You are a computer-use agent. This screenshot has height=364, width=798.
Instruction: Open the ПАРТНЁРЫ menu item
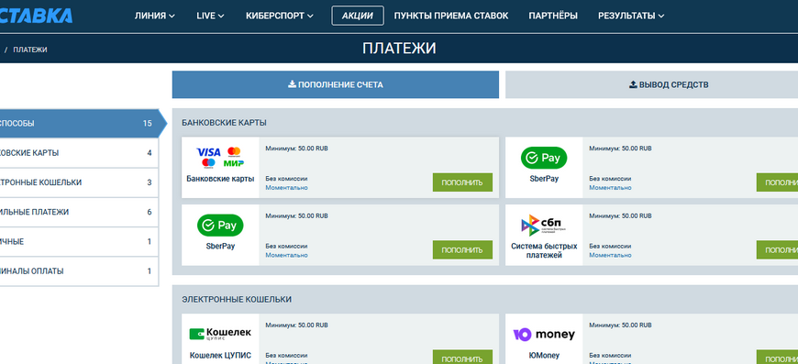tap(553, 16)
